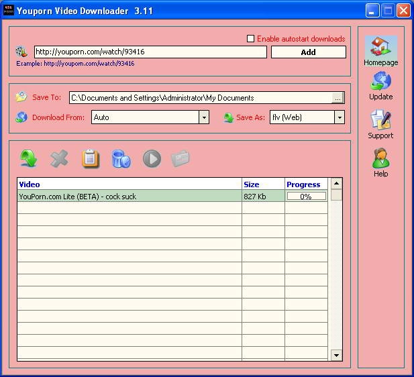The image size is (414, 377).
Task: Click the list scrollbar down arrow
Action: (336, 355)
